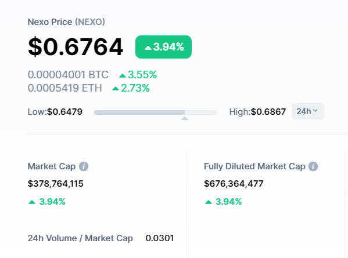
Task: Click the 0.0301 volume ratio value
Action: tap(160, 238)
